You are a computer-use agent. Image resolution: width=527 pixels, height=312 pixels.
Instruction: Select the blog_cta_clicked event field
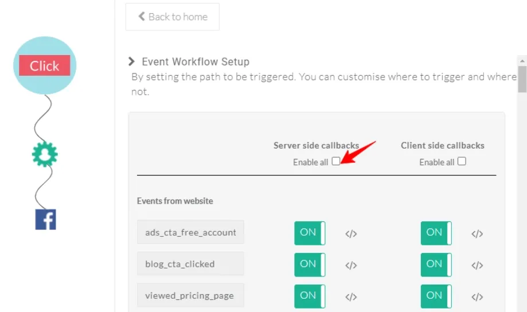click(x=190, y=264)
